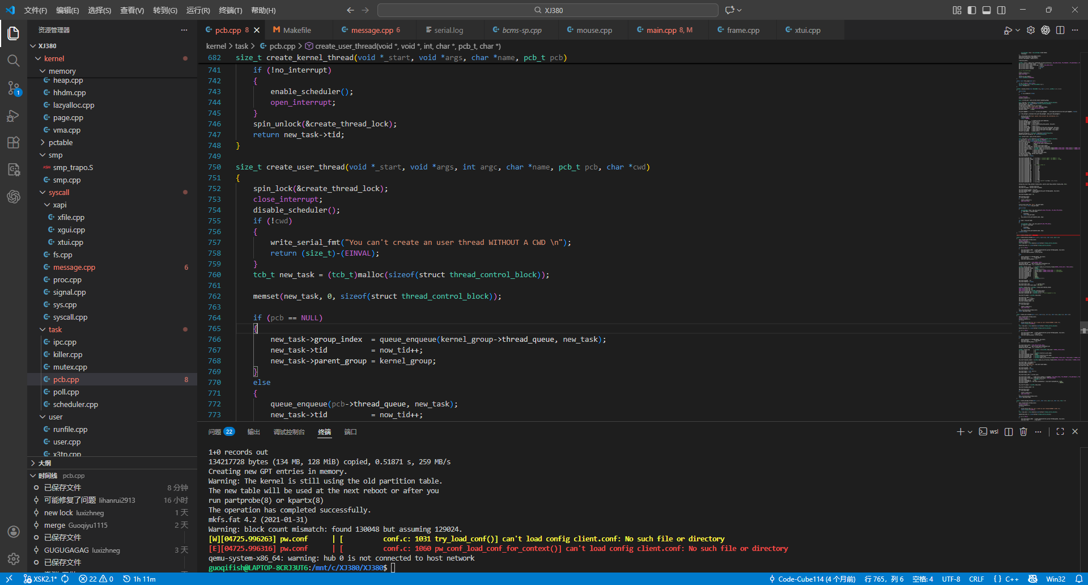Open the 问题 problems panel tab

(x=215, y=432)
